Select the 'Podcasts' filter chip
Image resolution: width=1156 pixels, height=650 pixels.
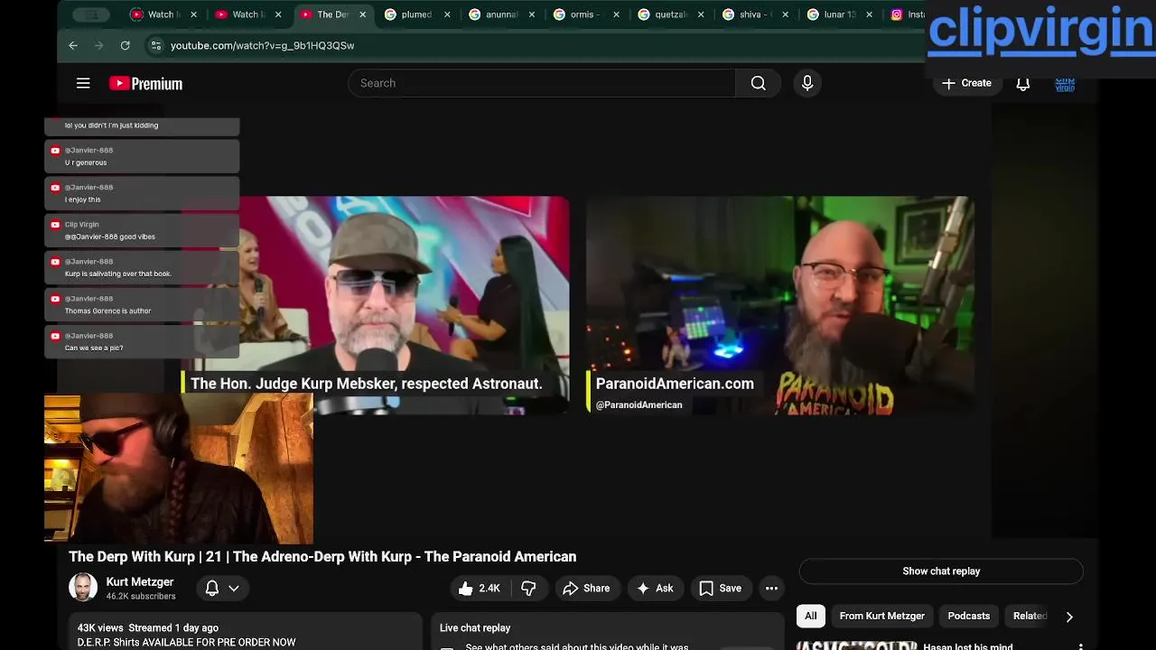(x=969, y=616)
